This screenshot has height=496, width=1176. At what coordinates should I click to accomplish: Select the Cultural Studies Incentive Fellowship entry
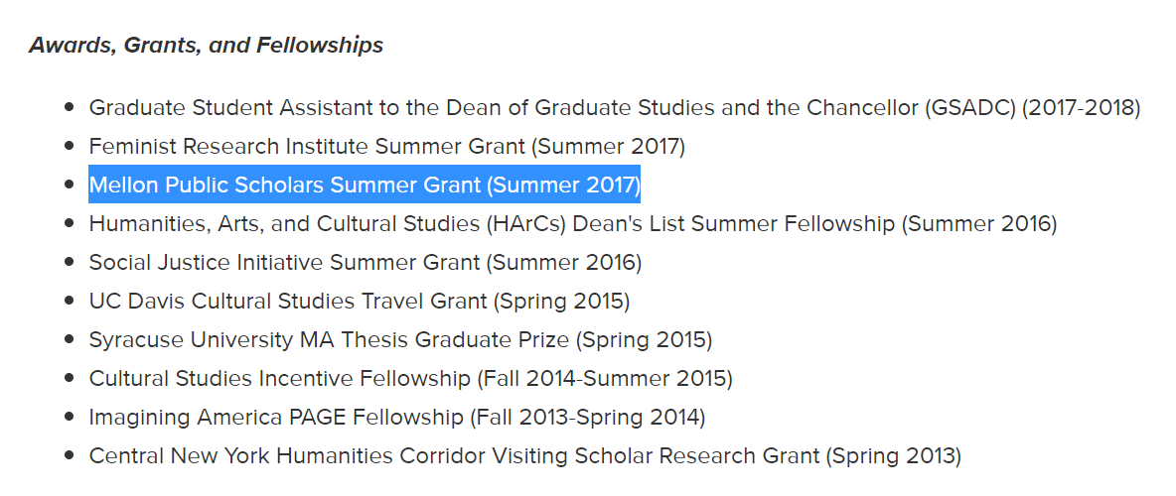[x=410, y=379]
